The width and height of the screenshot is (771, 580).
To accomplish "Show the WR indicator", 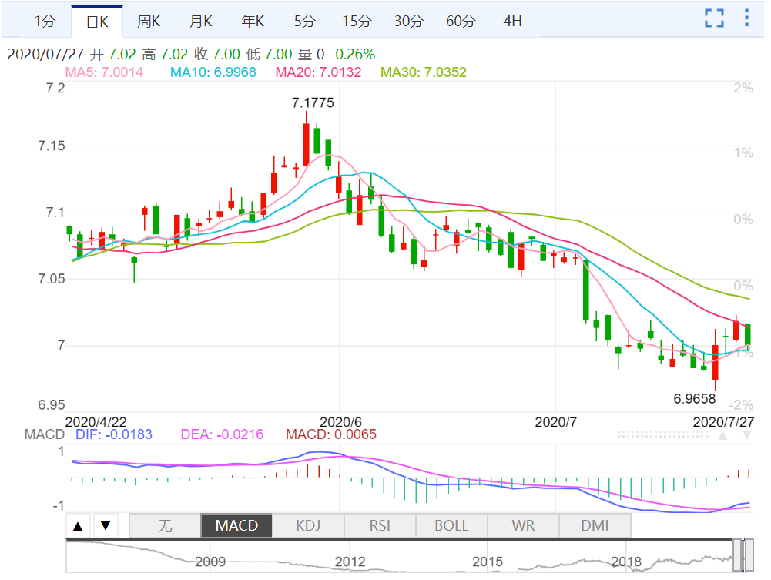I will [x=523, y=526].
